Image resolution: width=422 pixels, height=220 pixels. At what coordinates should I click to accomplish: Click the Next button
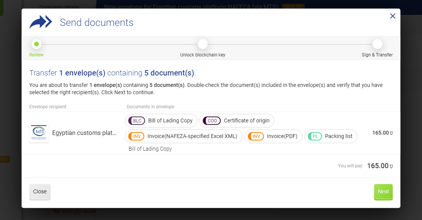coord(383,192)
